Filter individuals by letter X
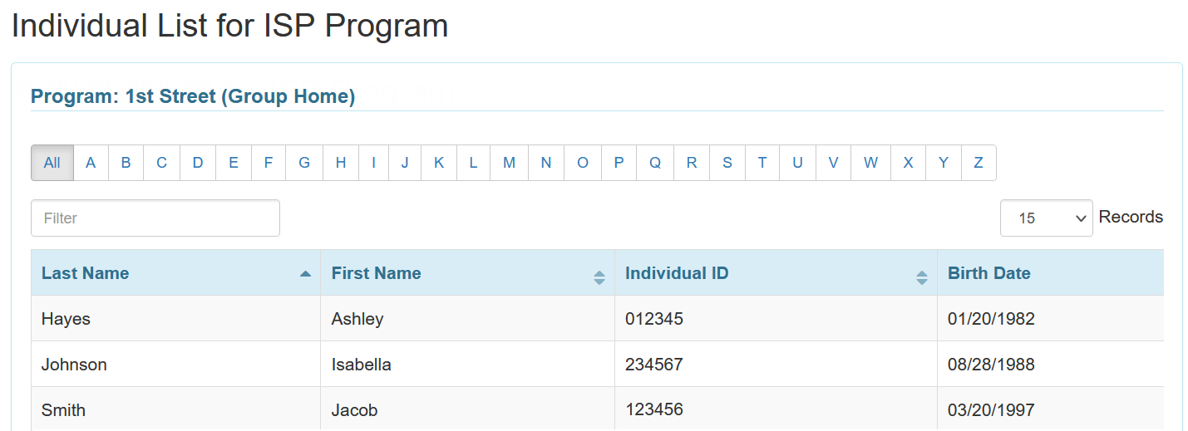 [x=908, y=163]
